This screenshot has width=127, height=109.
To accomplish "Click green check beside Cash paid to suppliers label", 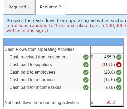I will point(86,65).
